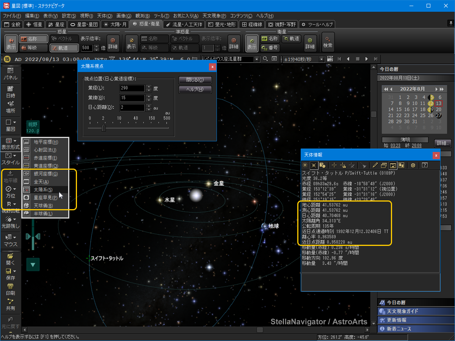Screen dimensions: 455x341
Task: Toggle 惑星 表示 display button
Action: (x=11, y=43)
